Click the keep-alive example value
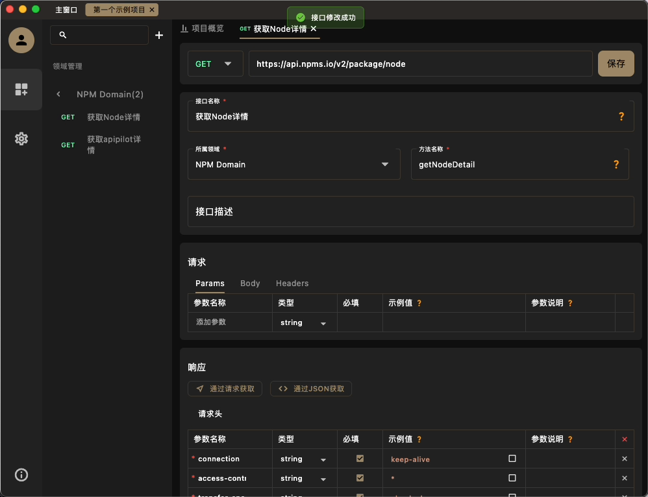Screen dimensions: 648x497 [x=410, y=459]
